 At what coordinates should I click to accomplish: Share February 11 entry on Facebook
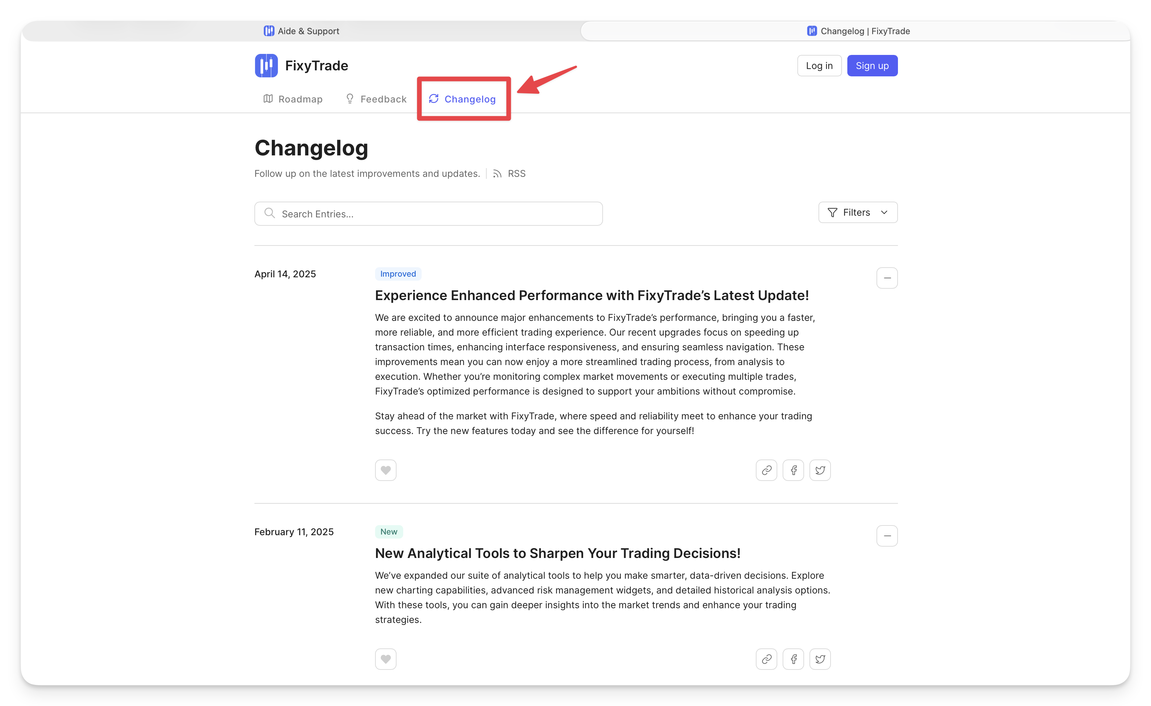click(x=793, y=659)
